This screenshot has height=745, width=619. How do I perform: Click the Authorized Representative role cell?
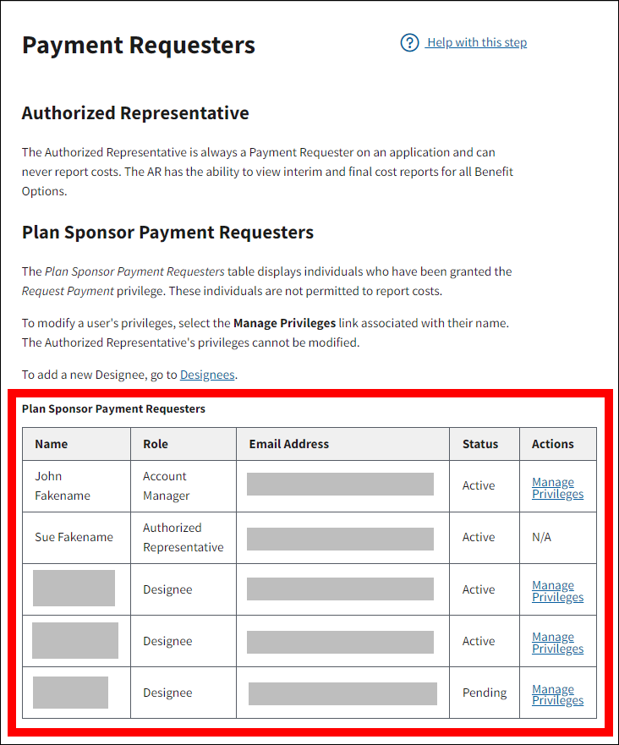[x=183, y=537]
